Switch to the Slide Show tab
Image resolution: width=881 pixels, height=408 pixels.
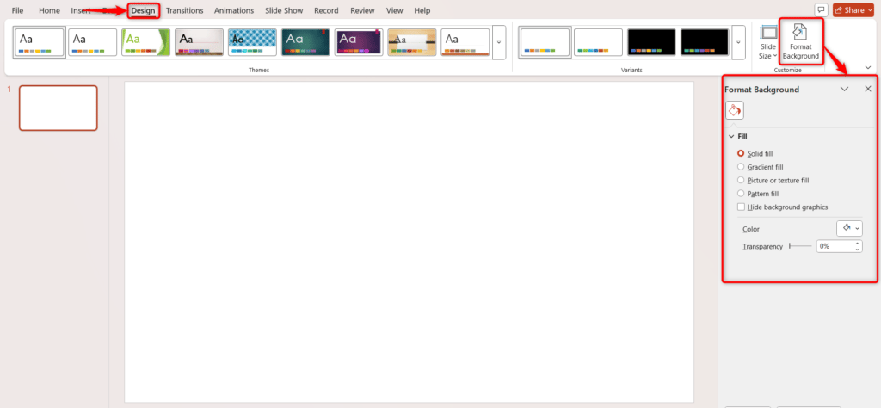point(284,10)
